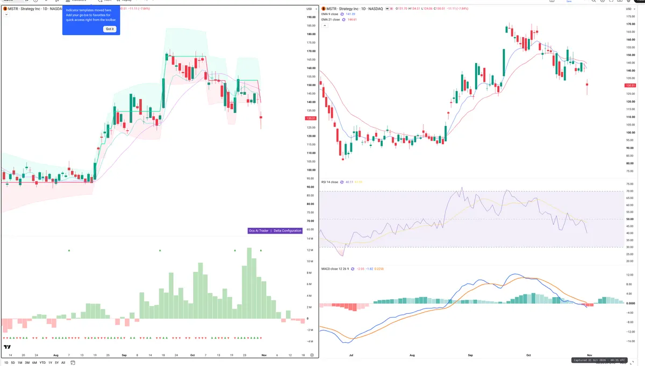
Task: Set time range to 1Y
Action: (50, 363)
